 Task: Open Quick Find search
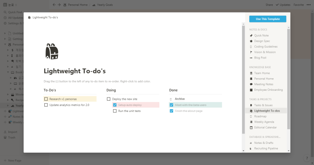pos(13,12)
